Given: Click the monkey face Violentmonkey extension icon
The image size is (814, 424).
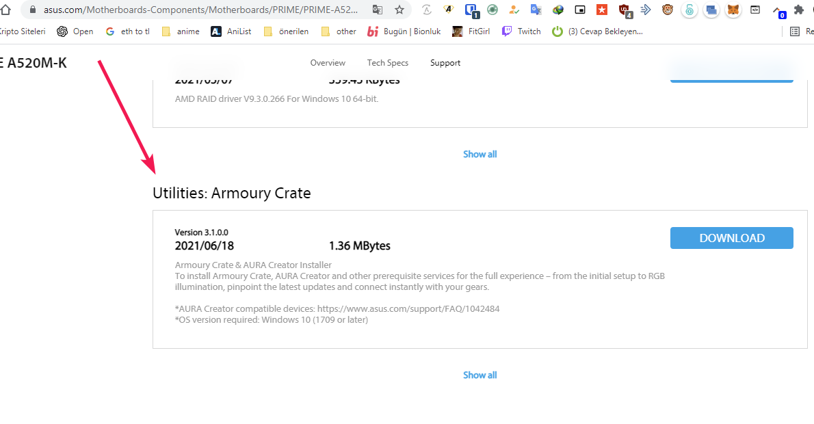Looking at the screenshot, I should click(x=668, y=10).
